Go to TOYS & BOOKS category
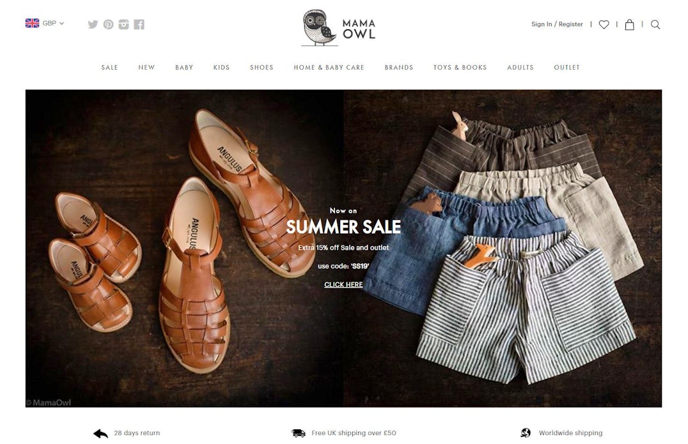688x444 pixels. 460,68
